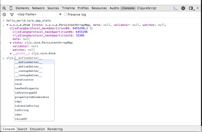Pick hasOwnProperty suggestion

click(x=35, y=88)
